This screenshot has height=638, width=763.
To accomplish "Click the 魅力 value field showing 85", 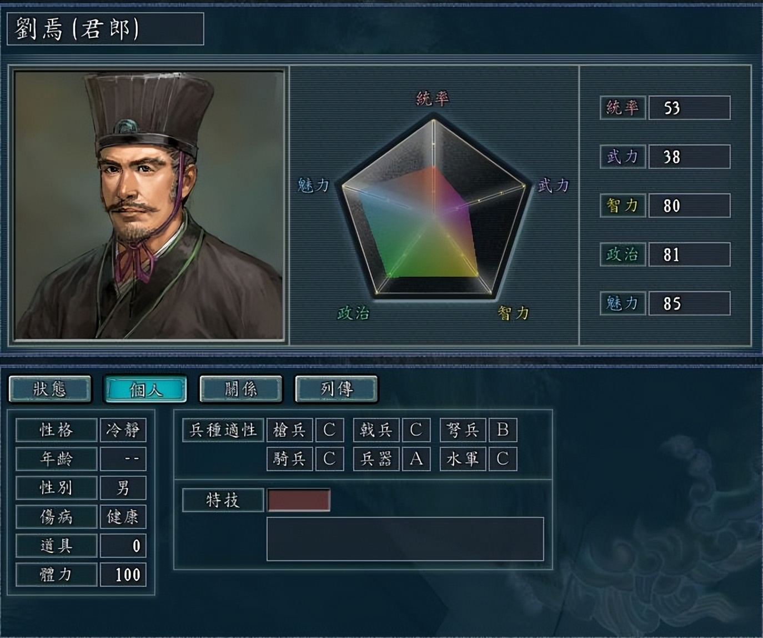I will 689,303.
